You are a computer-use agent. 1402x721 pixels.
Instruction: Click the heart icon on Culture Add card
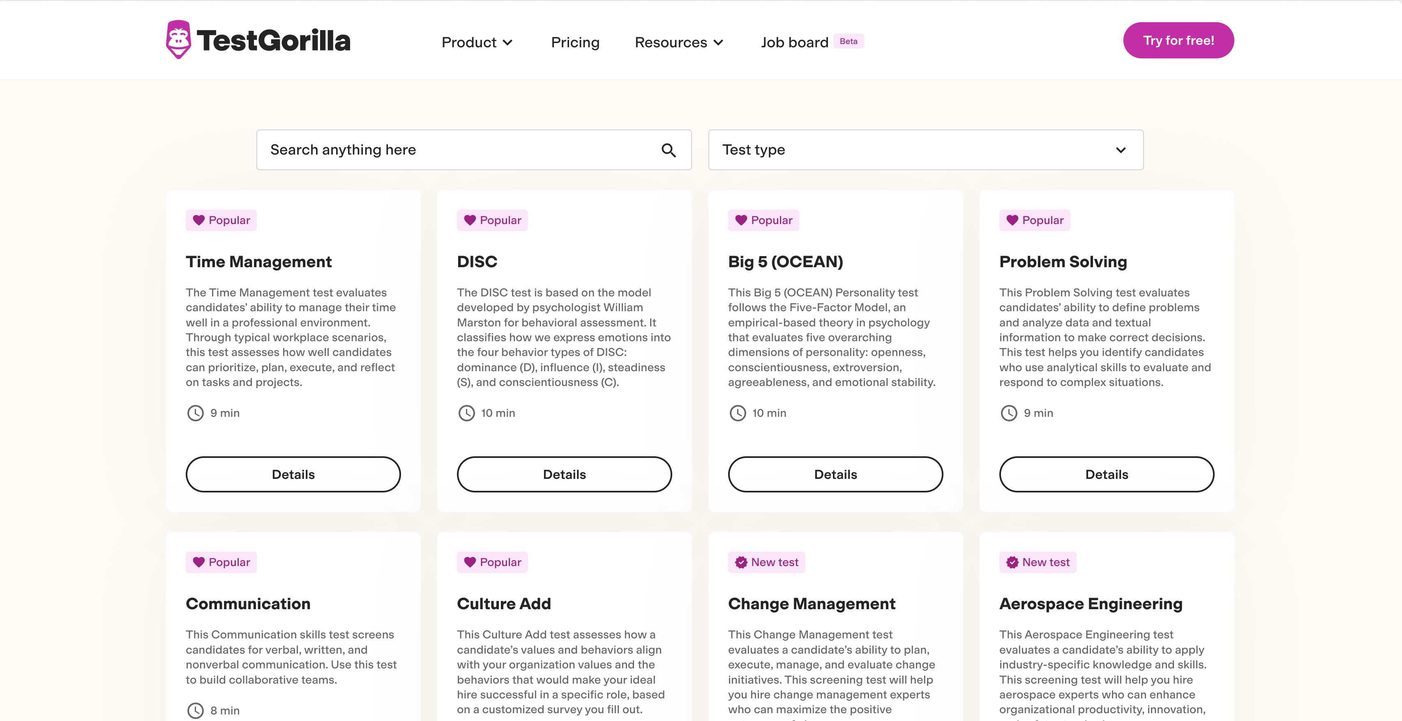[x=470, y=562]
